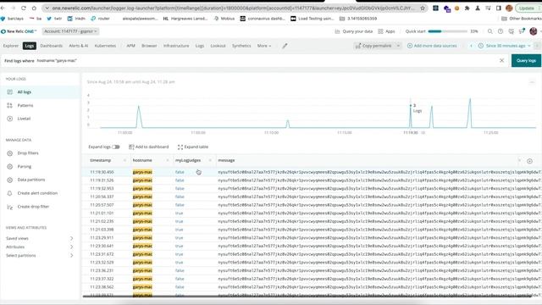Open the APM tab
This screenshot has width=542, height=305.
tap(130, 46)
